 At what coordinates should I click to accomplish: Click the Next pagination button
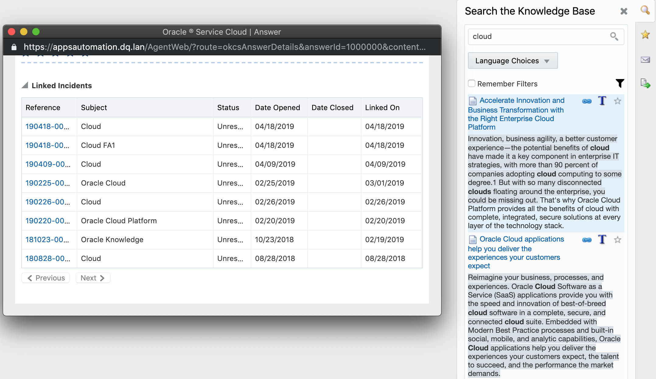(x=93, y=278)
